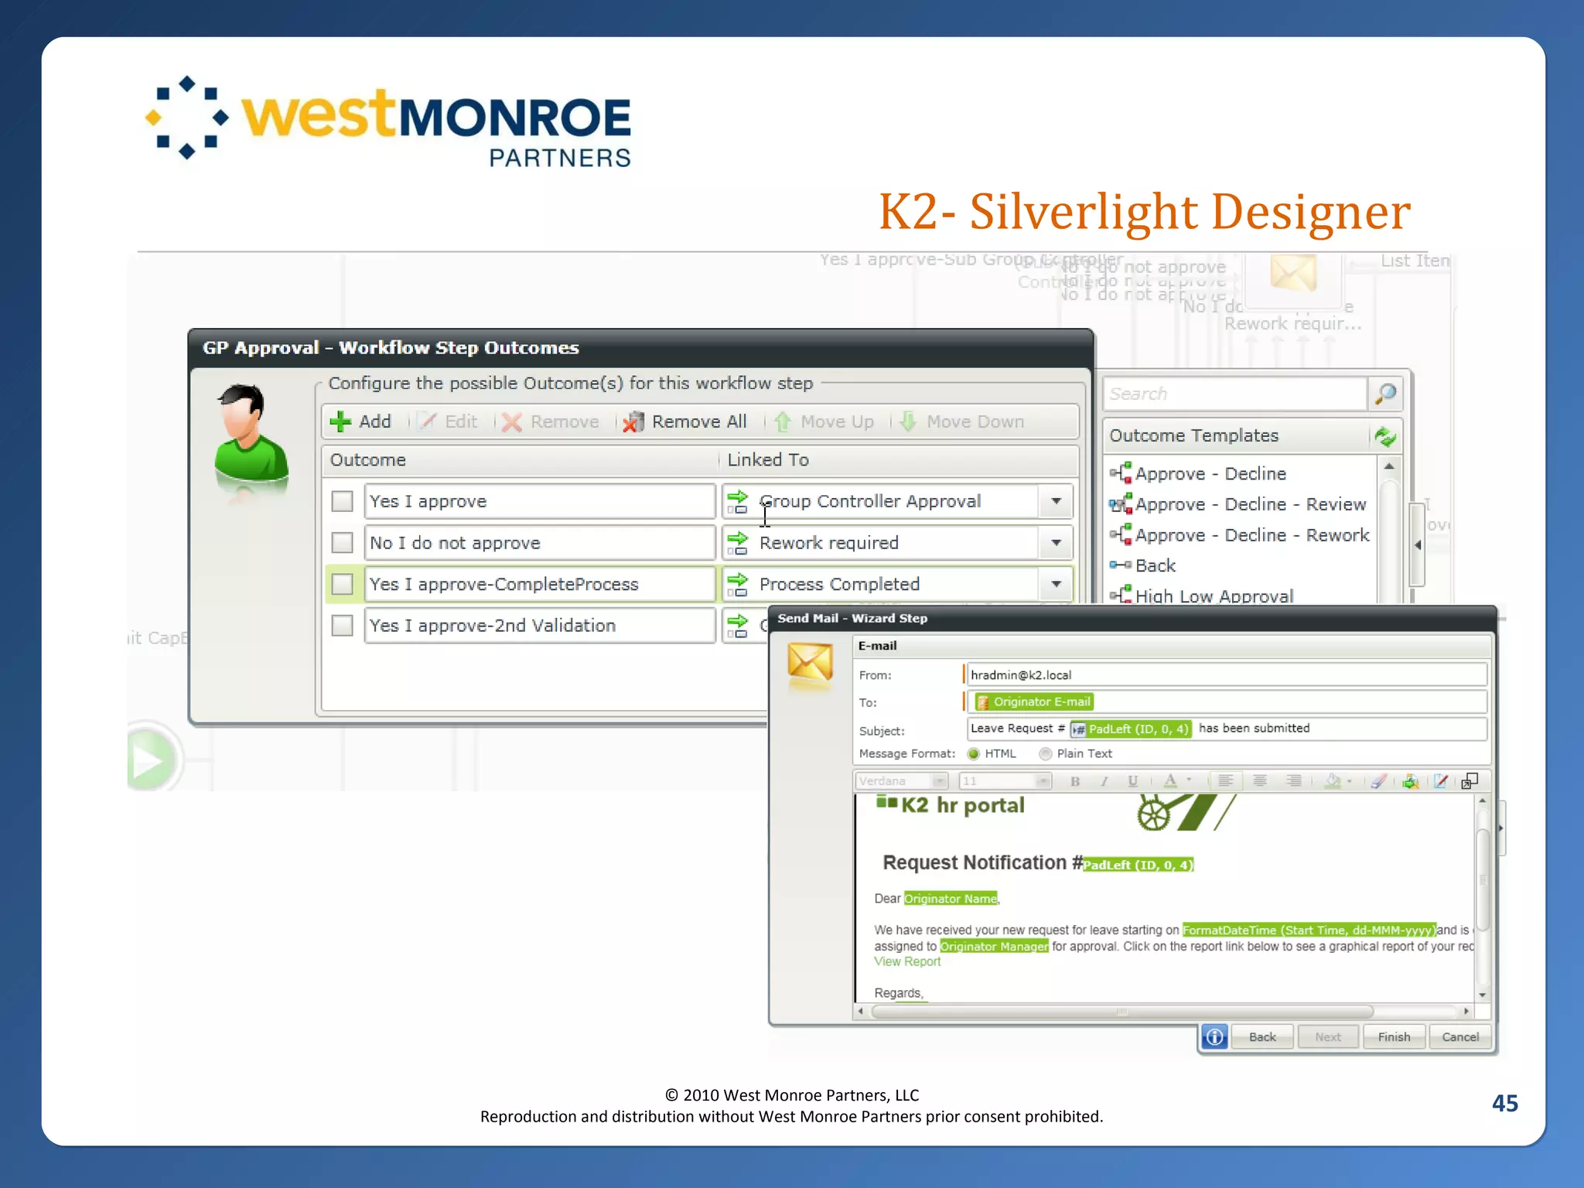This screenshot has height=1188, width=1584.
Task: Click the Outcome column header
Action: click(368, 460)
